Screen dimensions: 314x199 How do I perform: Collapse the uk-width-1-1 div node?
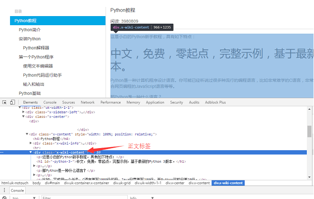[x=20, y=107]
